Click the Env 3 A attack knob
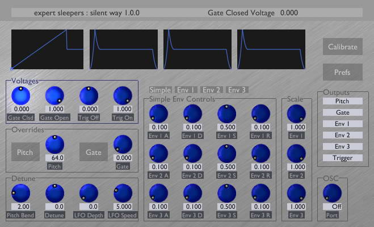The height and width of the screenshot is (227, 374). pos(158,193)
